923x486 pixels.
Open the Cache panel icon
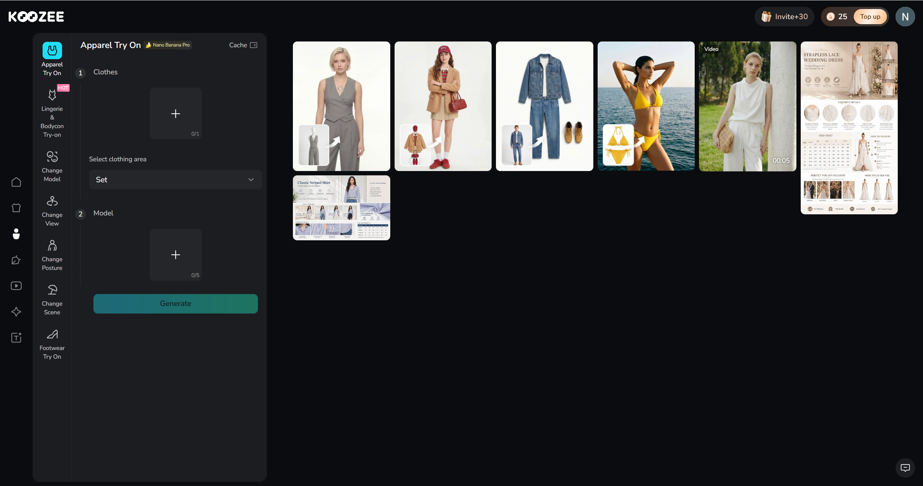click(254, 45)
